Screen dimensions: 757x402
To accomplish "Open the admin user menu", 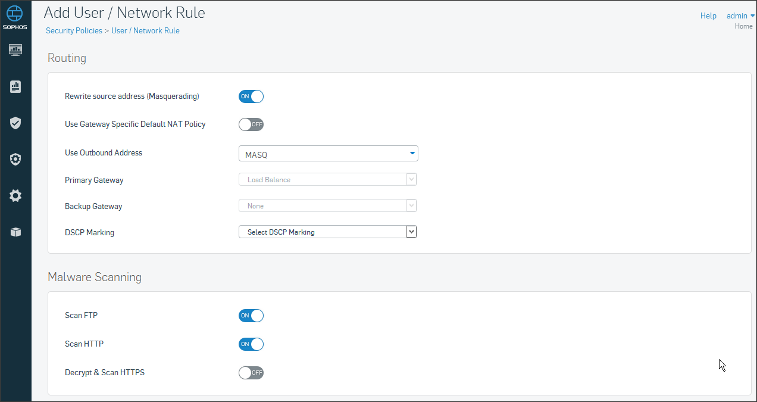I will 740,16.
